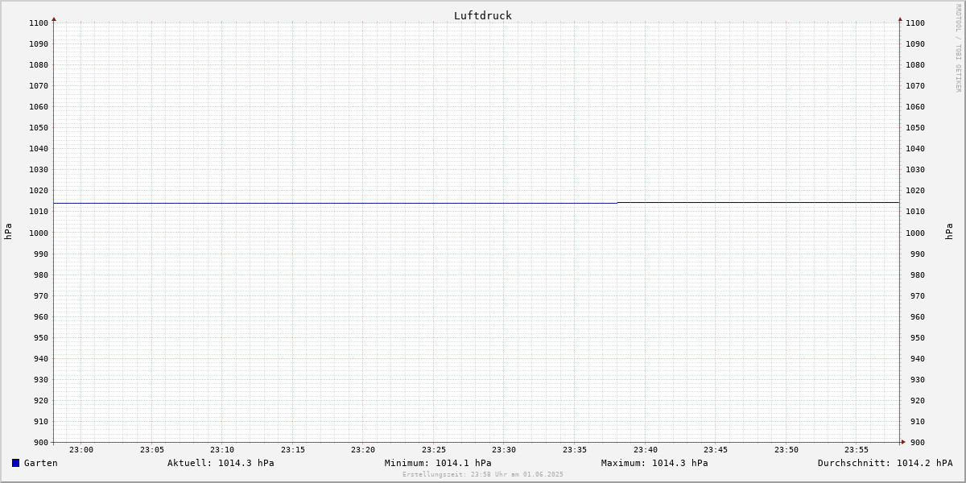Click the hPa unit label on left axis
This screenshot has width=966, height=483.
[x=8, y=232]
